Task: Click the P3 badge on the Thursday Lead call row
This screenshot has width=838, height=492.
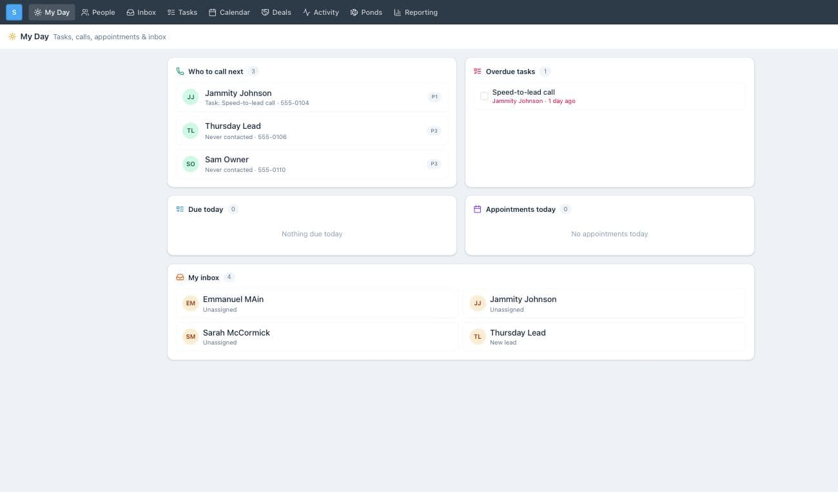Action: [434, 131]
